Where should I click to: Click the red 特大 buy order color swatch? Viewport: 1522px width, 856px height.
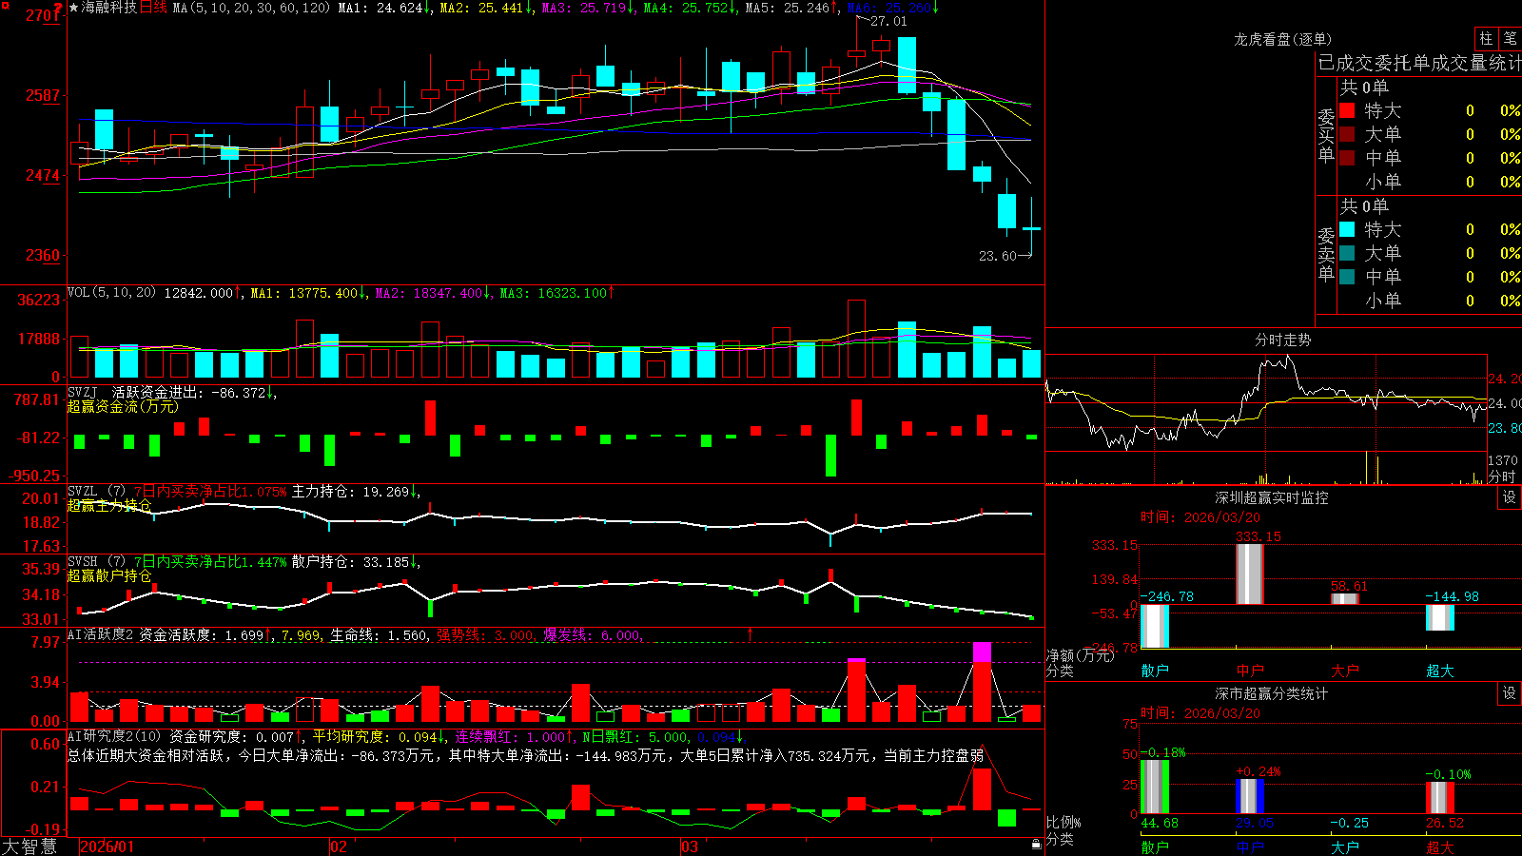1347,110
